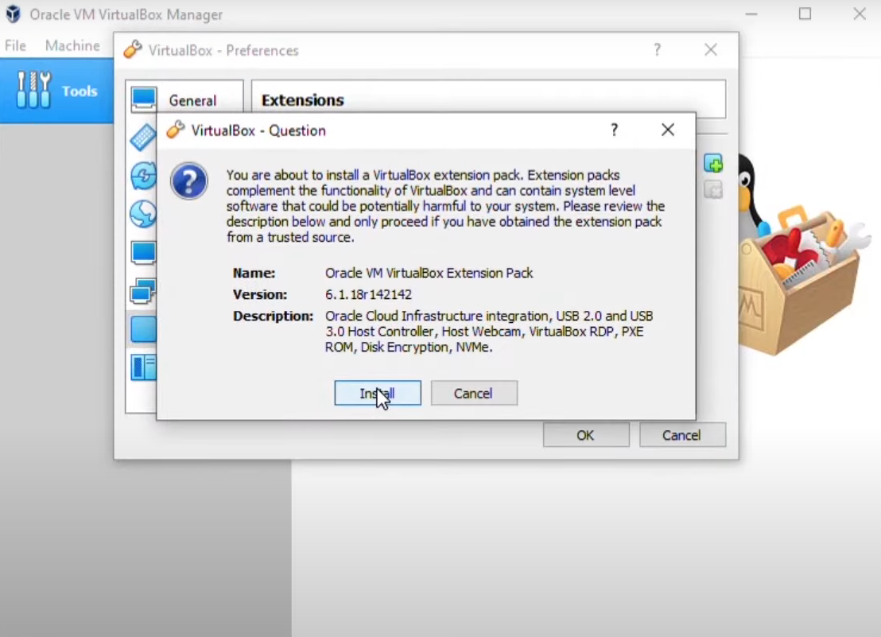Select the Extensions preferences icon

pyautogui.click(x=142, y=330)
